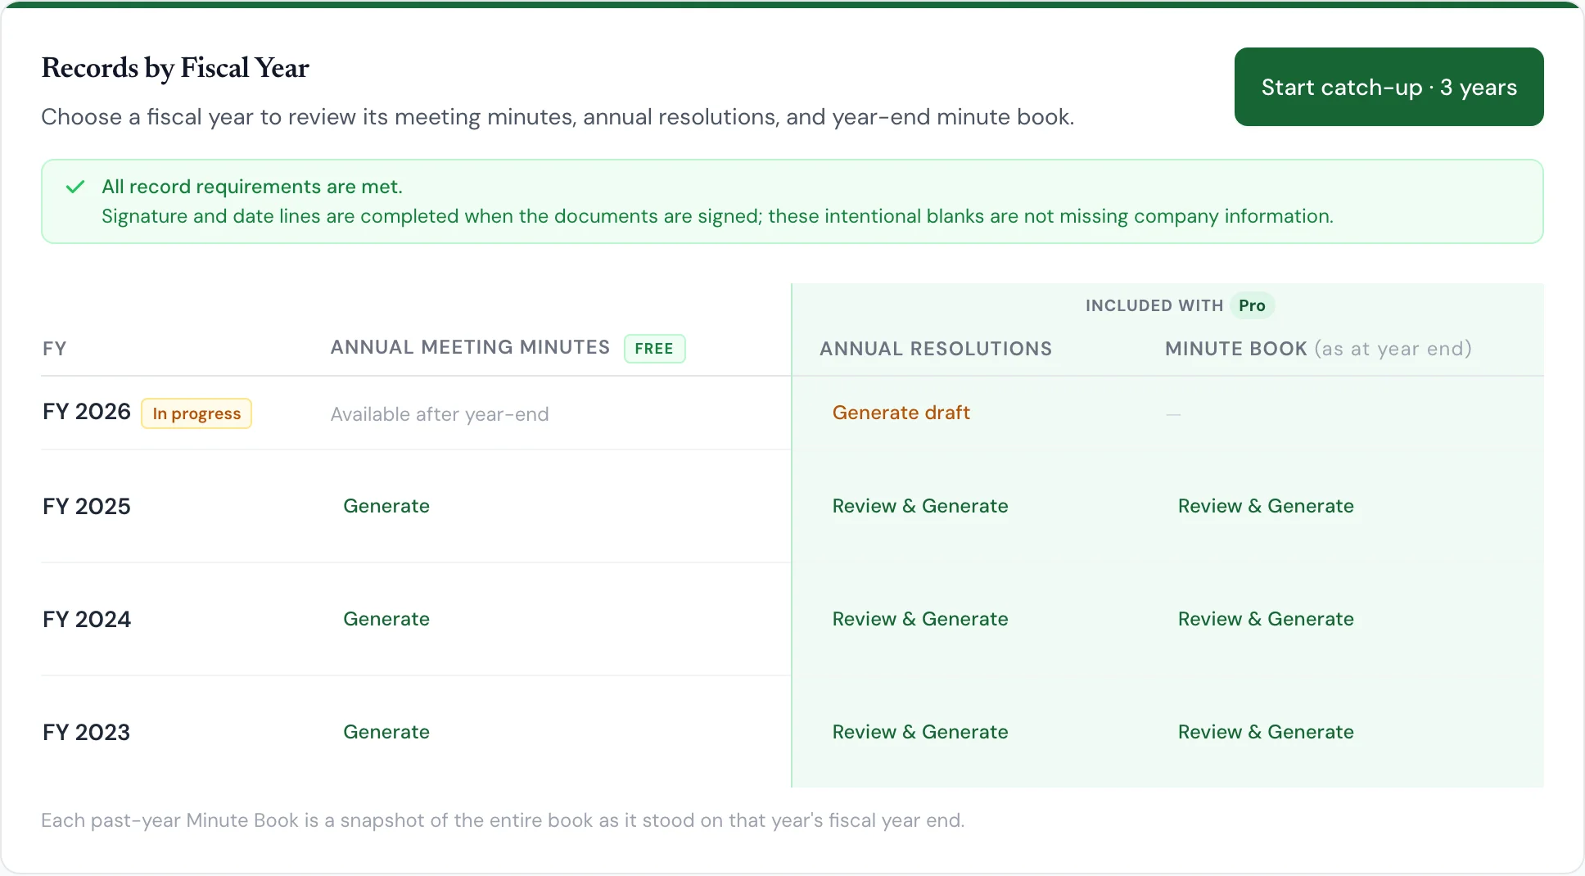Click the FY column header
1585x876 pixels.
(54, 349)
